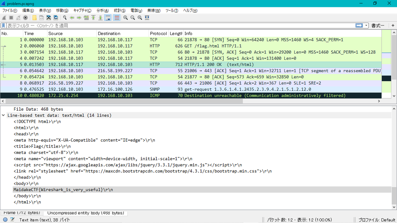Click the プロファイル: Default status entry
The width and height of the screenshot is (397, 223).
point(377,220)
